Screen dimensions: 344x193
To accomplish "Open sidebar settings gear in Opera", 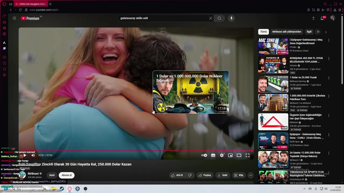I will tap(4, 75).
